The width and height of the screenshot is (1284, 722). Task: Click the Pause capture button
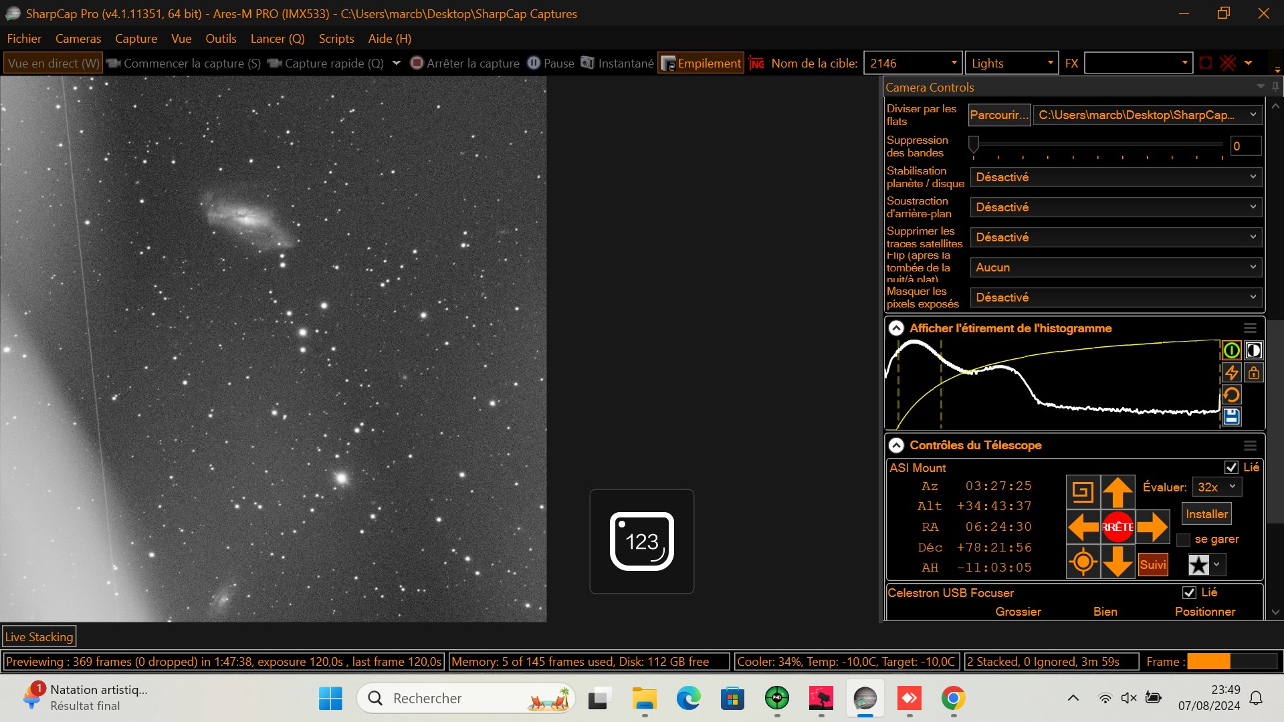tap(551, 64)
